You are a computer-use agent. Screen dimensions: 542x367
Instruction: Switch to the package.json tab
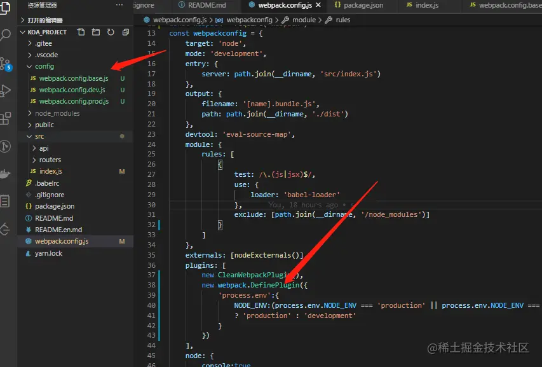[x=359, y=5]
